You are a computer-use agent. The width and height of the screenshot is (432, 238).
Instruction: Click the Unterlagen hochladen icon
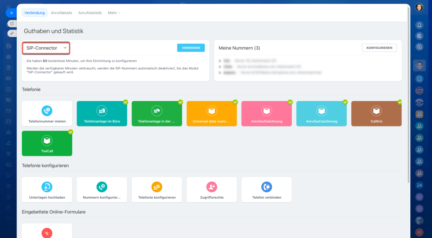(x=47, y=186)
